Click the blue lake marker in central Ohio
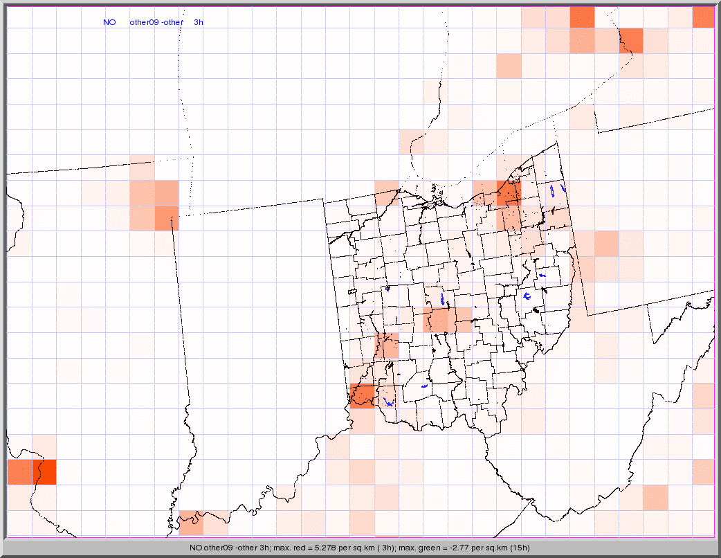This screenshot has height=558, width=721. tap(442, 298)
